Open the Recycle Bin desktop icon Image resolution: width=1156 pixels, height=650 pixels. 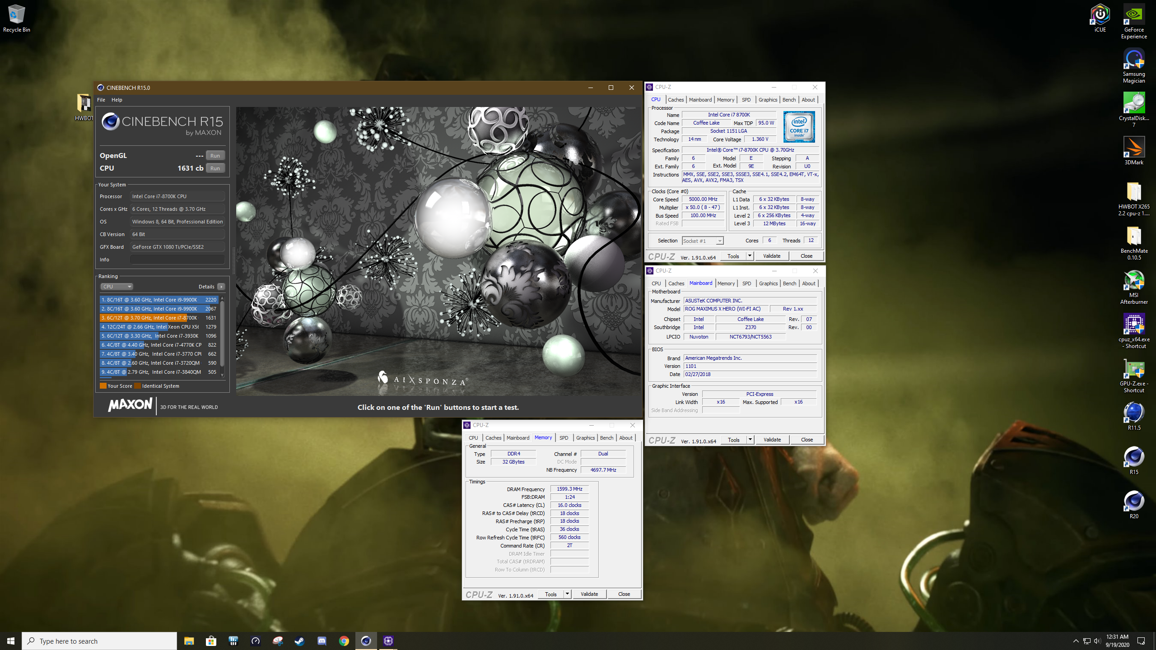pyautogui.click(x=16, y=19)
